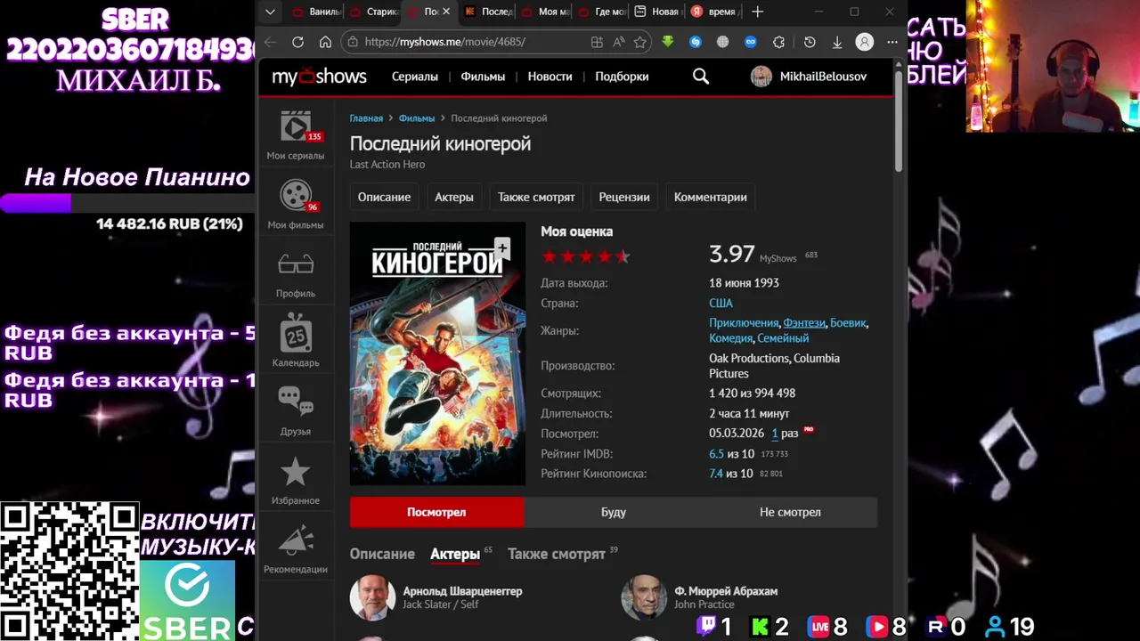Switch to the Моя browser tab
Viewport: 1140px width, 641px height.
pyautogui.click(x=545, y=12)
